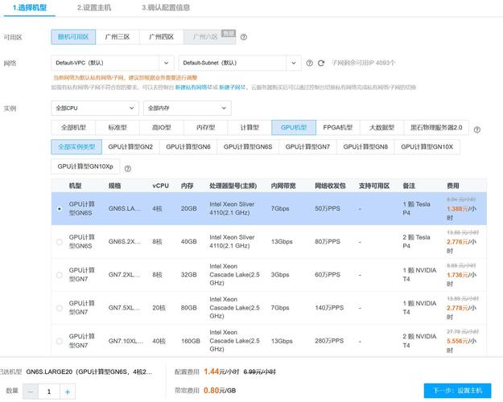503x402 pixels.
Task: Open the Default-Subnet dropdown
Action: 240,63
